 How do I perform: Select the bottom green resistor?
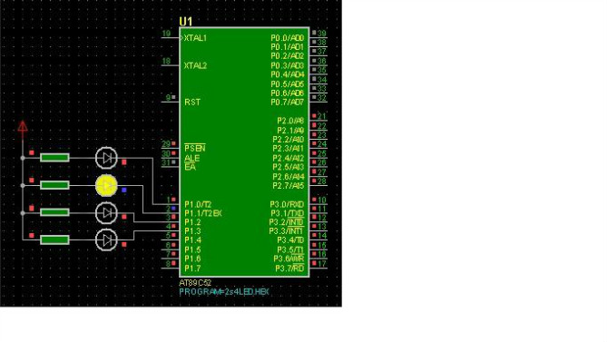[x=54, y=239]
